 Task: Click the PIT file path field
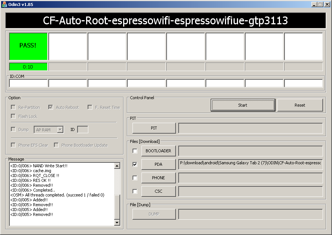click(250, 128)
